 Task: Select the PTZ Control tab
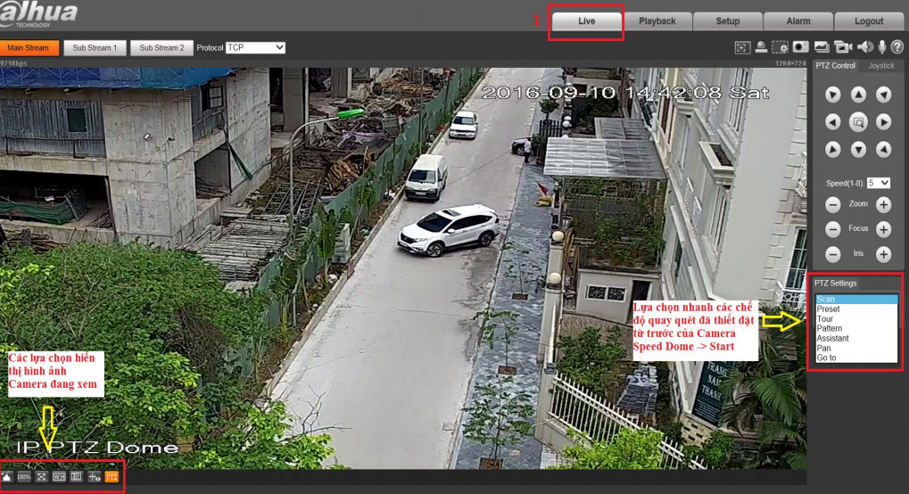pos(835,65)
